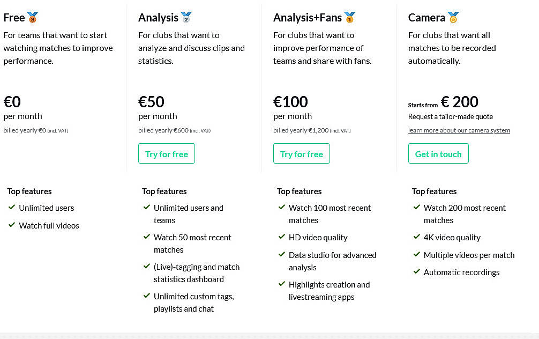Click the checkmark beside HD video quality
539x339 pixels.
281,237
